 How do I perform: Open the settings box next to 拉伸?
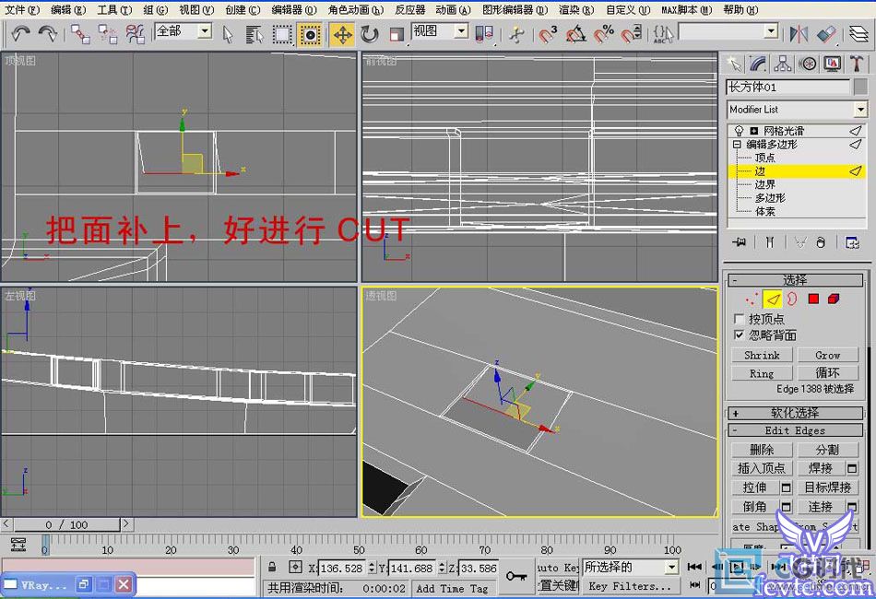point(786,487)
